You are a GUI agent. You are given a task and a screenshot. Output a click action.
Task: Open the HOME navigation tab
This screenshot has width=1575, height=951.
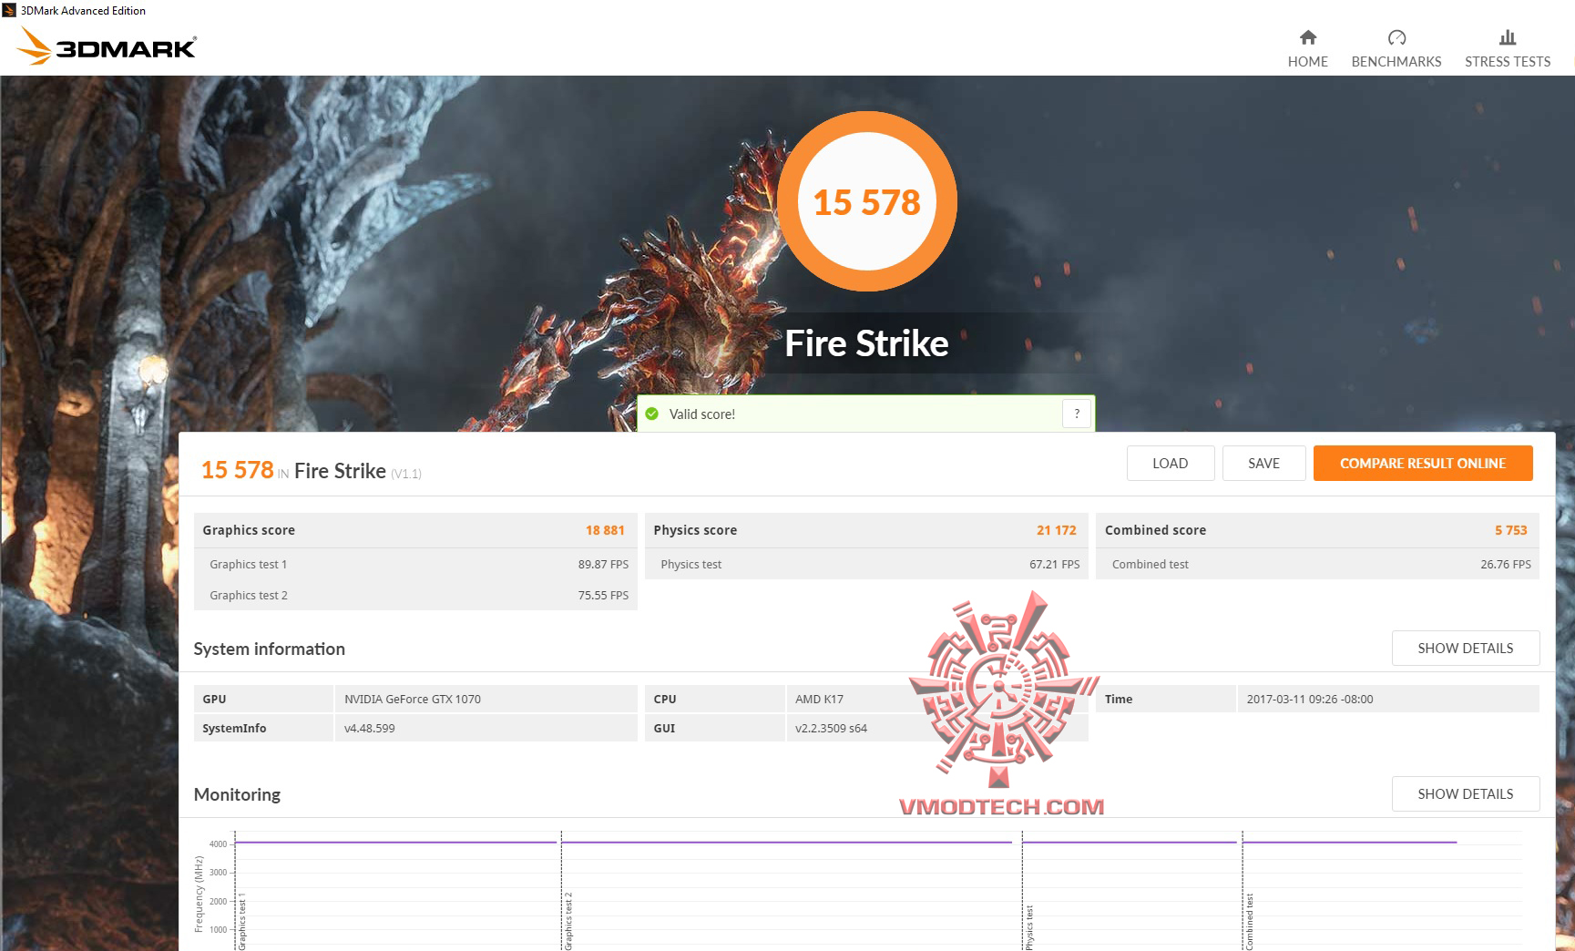coord(1307,48)
